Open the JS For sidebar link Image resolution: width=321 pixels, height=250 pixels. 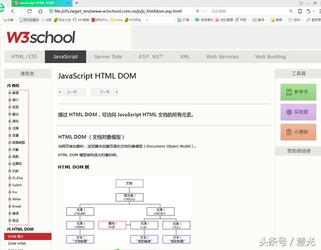pos(13,192)
